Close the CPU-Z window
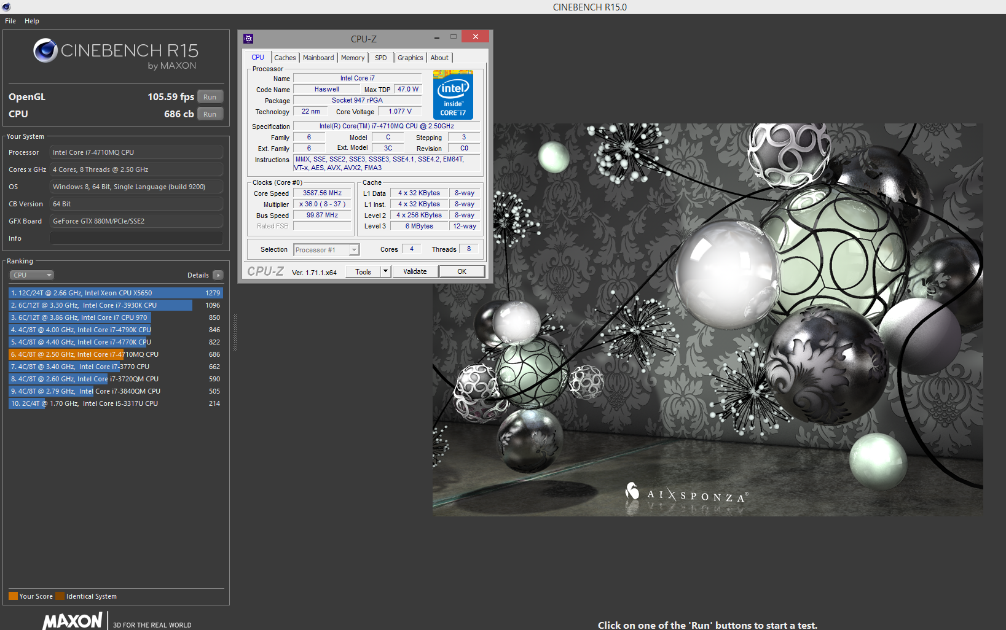Screen dimensions: 1006x630 [x=475, y=37]
